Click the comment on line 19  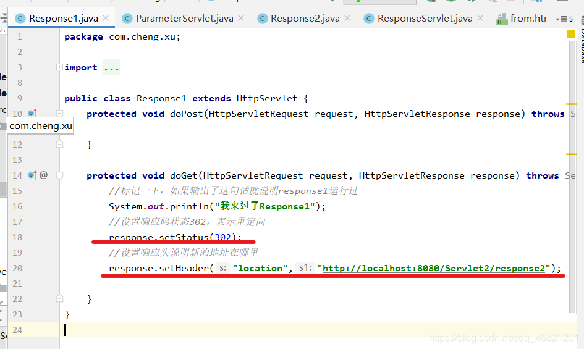[x=184, y=253]
